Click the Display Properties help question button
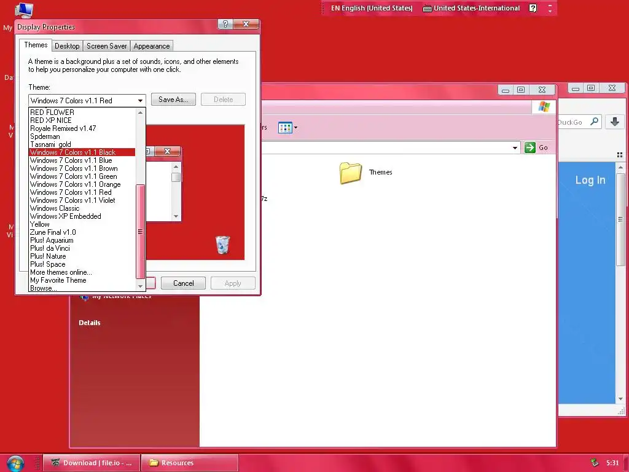Viewport: 629px width, 472px height. click(225, 24)
